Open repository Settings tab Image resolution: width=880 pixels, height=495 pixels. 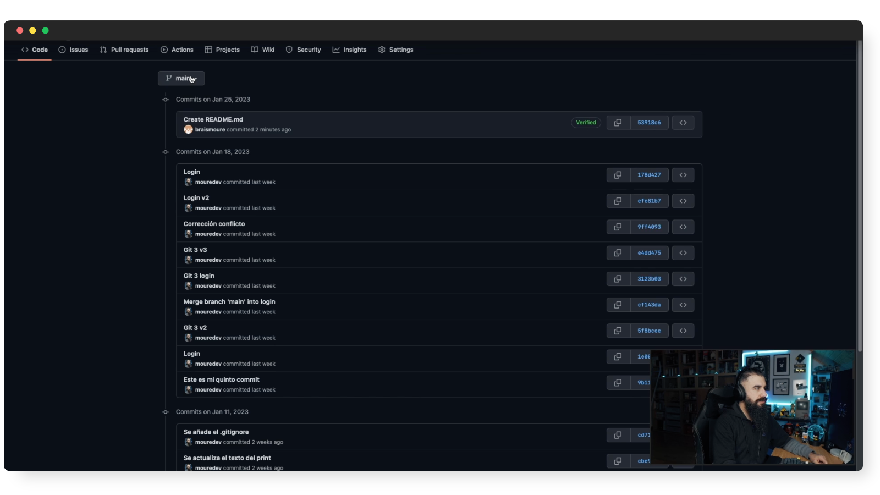coord(395,50)
